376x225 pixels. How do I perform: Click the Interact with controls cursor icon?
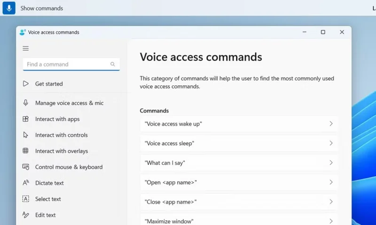(x=26, y=135)
